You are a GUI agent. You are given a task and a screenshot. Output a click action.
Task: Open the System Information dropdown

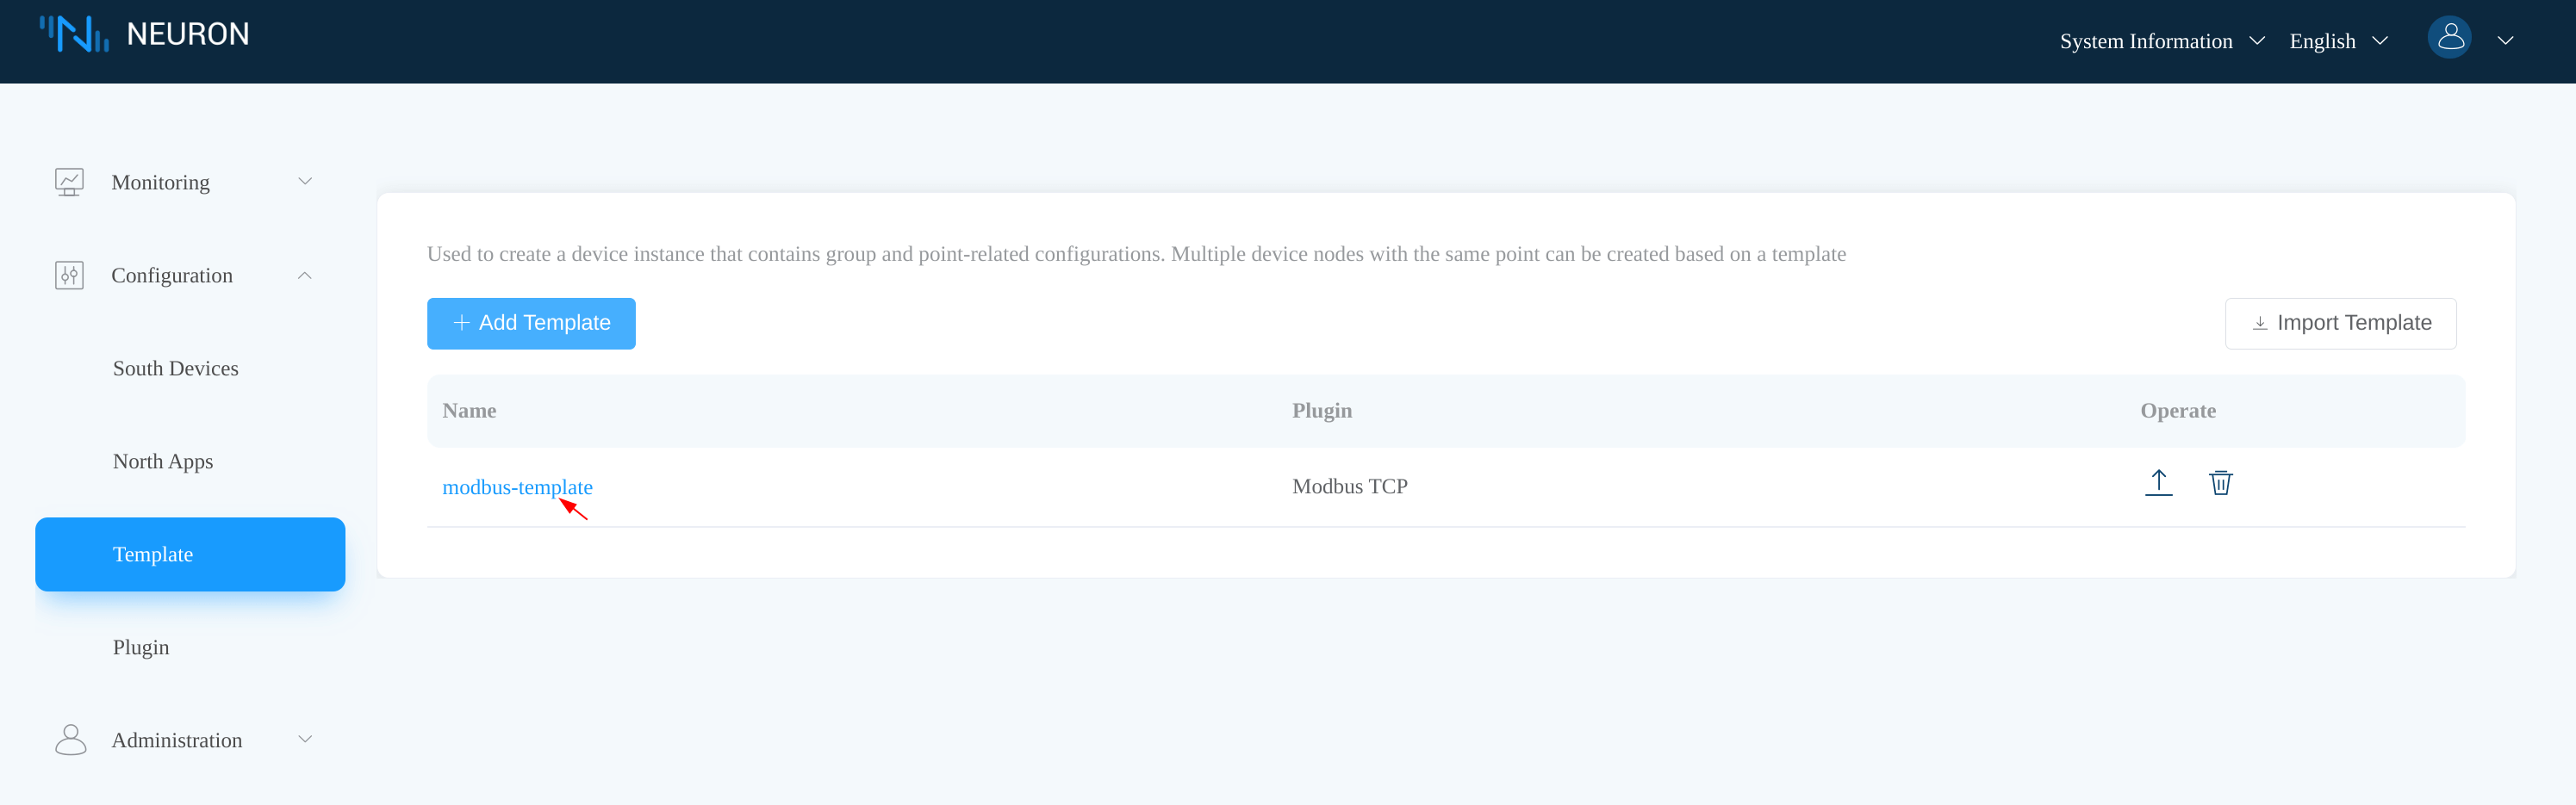[x=2160, y=41]
